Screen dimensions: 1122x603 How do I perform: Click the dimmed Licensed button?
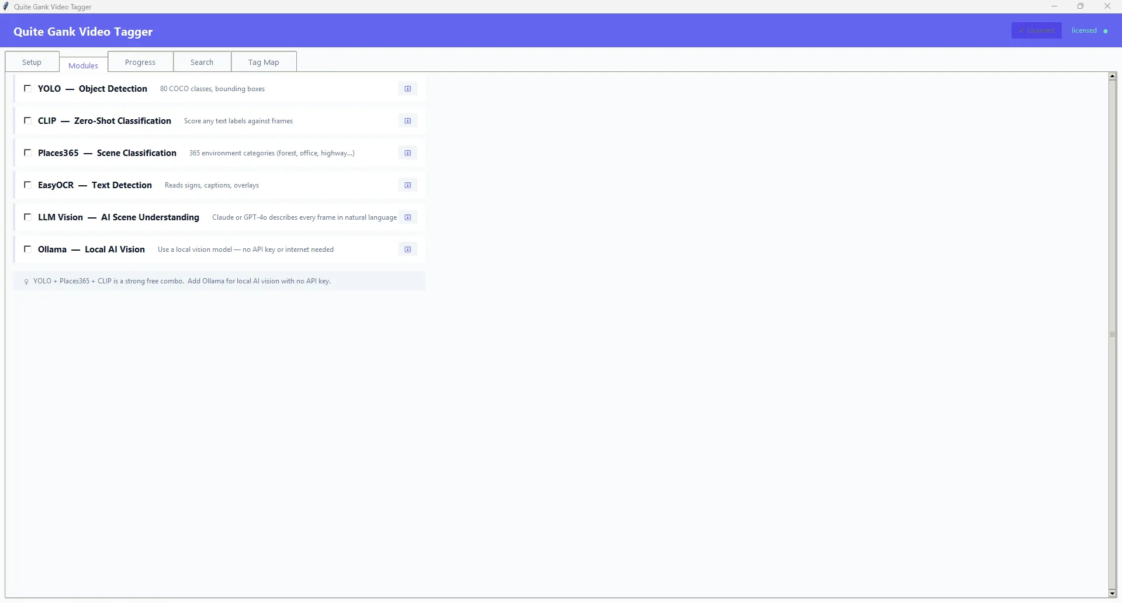point(1037,30)
